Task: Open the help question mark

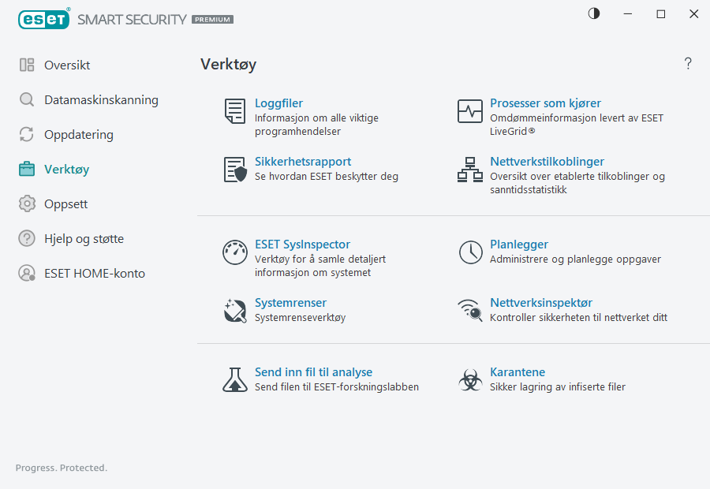Action: coord(688,64)
